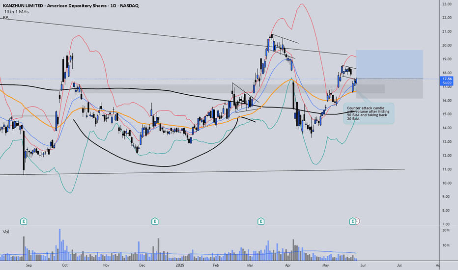This screenshot has width=458, height=270.
Task: Click the 20.00 price axis label
Action: (447, 45)
